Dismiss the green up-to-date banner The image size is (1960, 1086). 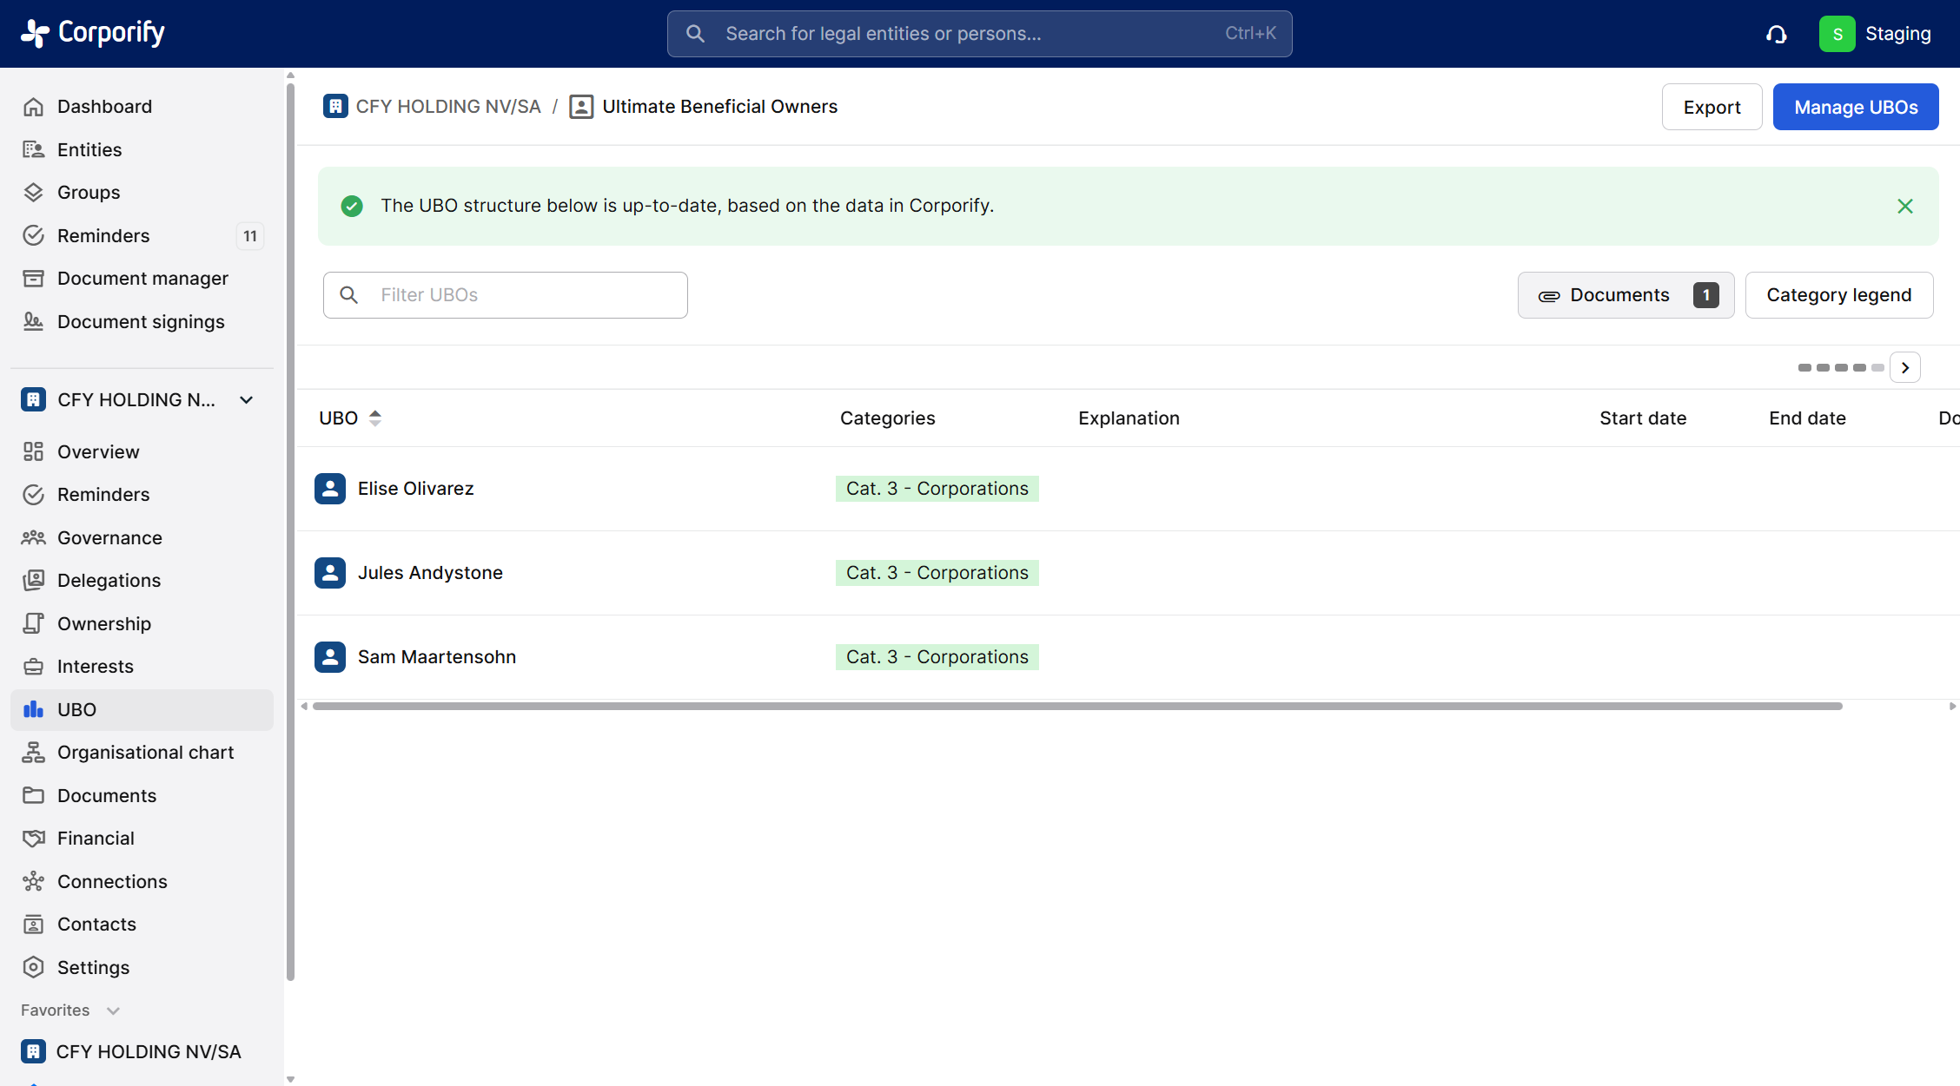click(1904, 206)
